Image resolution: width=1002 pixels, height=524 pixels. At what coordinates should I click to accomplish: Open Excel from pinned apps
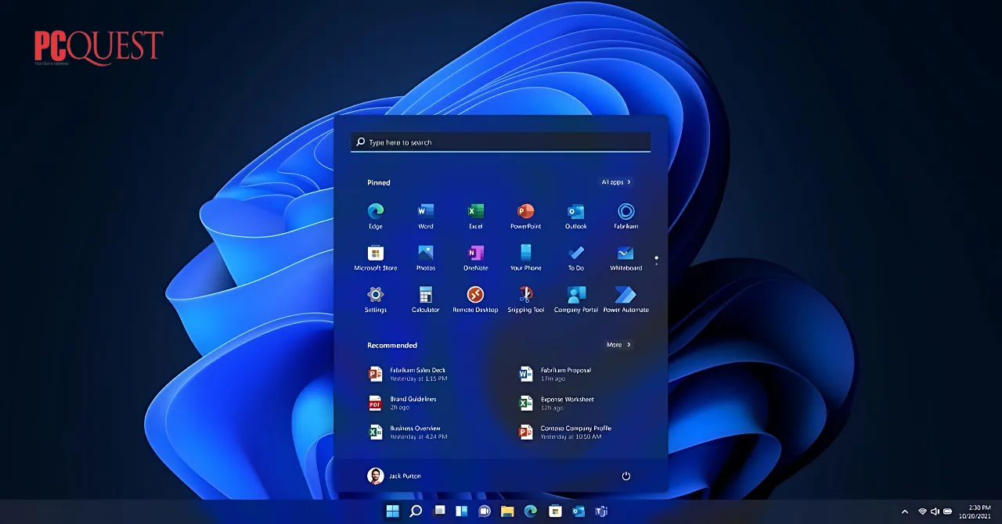(x=475, y=211)
